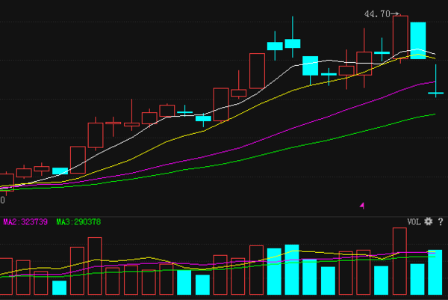Click the 44.70 high price label
Image resolution: width=448 pixels, height=300 pixels.
[x=377, y=13]
